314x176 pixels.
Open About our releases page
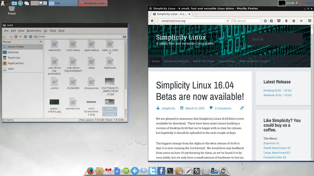click(176, 61)
